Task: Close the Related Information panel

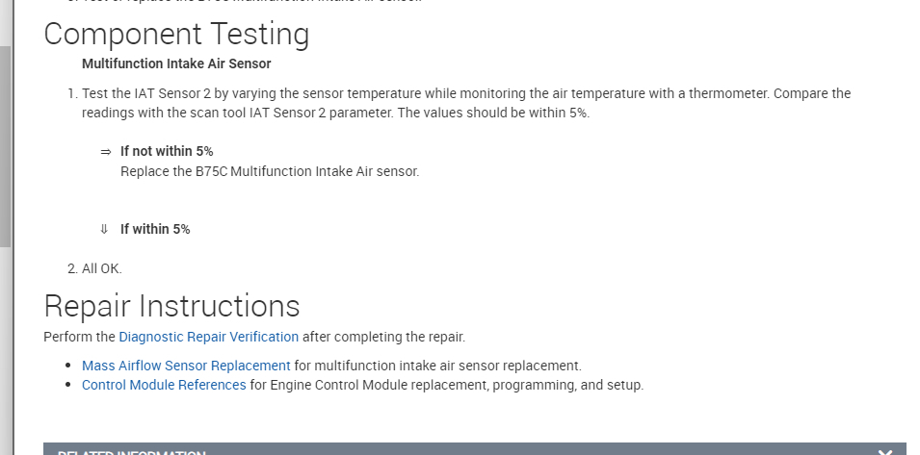Action: point(885,451)
